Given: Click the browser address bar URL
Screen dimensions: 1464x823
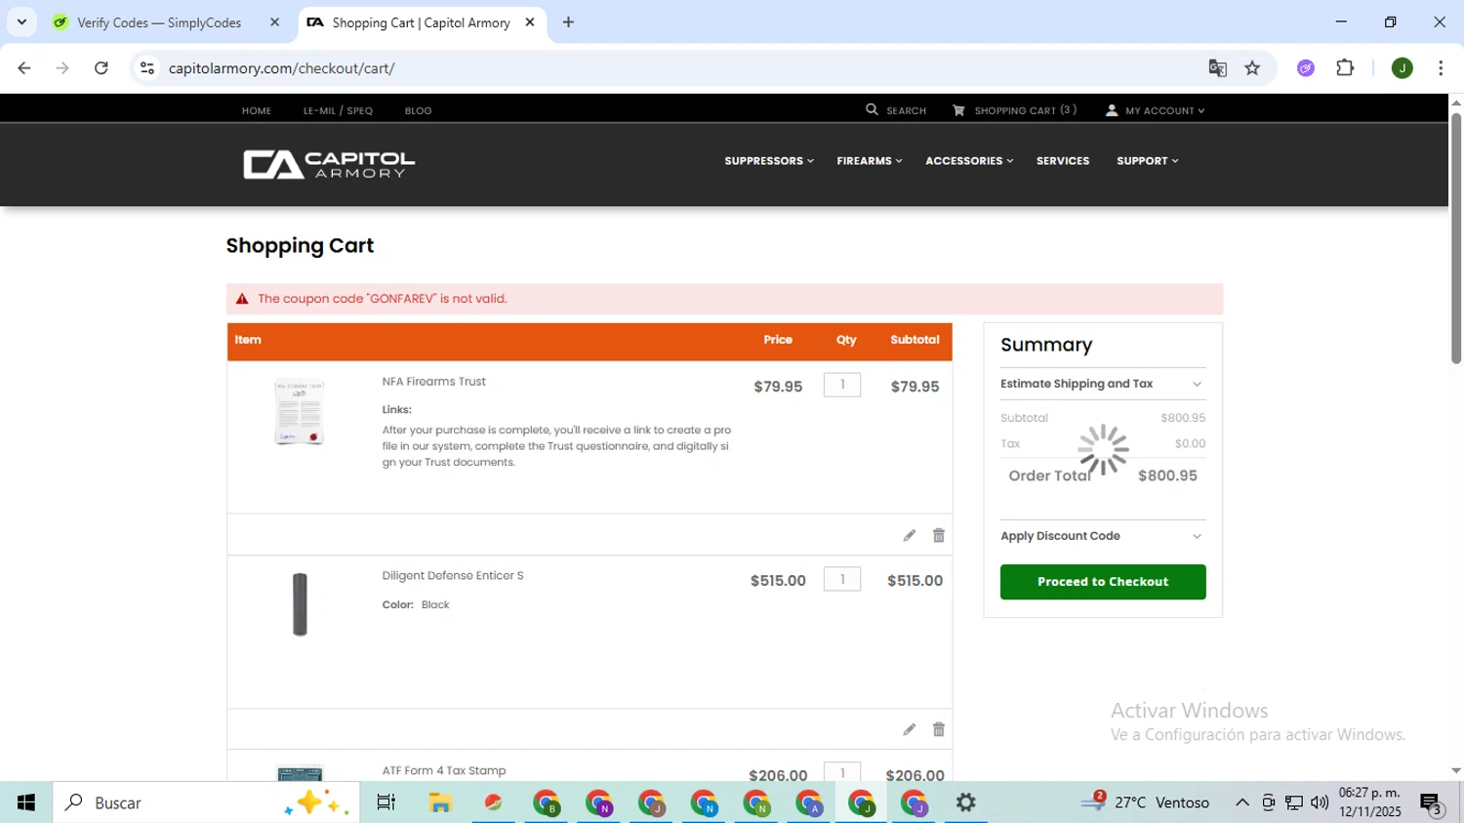Looking at the screenshot, I should pos(281,68).
